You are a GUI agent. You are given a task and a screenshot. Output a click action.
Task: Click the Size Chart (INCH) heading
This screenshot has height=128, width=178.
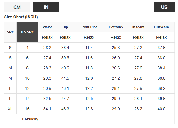[21, 17]
